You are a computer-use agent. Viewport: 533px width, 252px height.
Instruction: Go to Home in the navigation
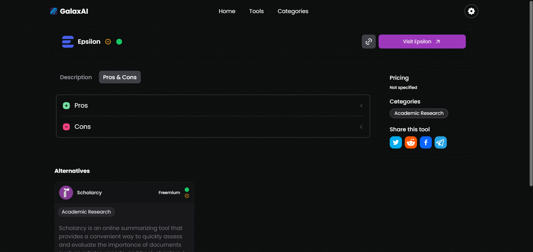227,11
